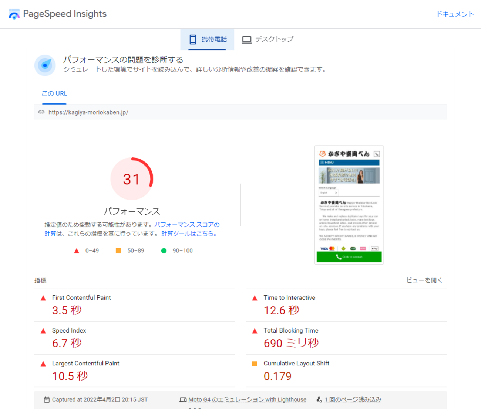Switch to the デスクトップ (desktop) tab
The width and height of the screenshot is (481, 409).
[268, 39]
